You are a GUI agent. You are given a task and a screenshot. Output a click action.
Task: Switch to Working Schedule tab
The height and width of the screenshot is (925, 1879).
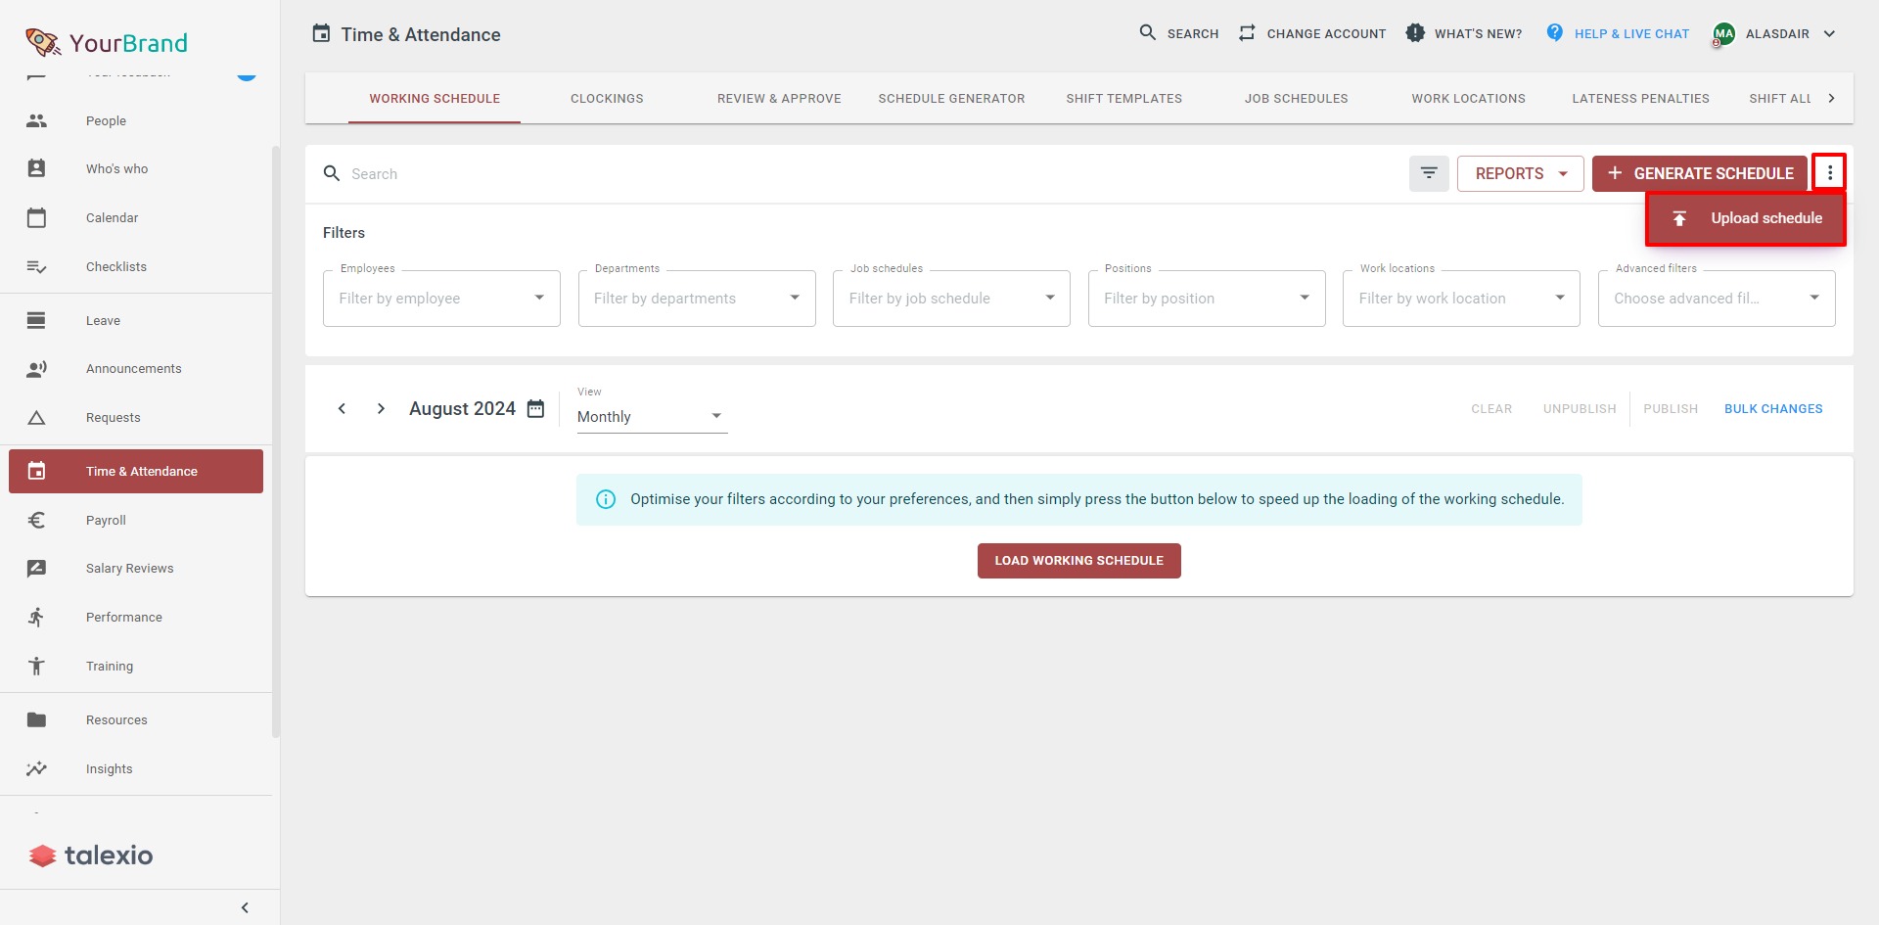(435, 98)
